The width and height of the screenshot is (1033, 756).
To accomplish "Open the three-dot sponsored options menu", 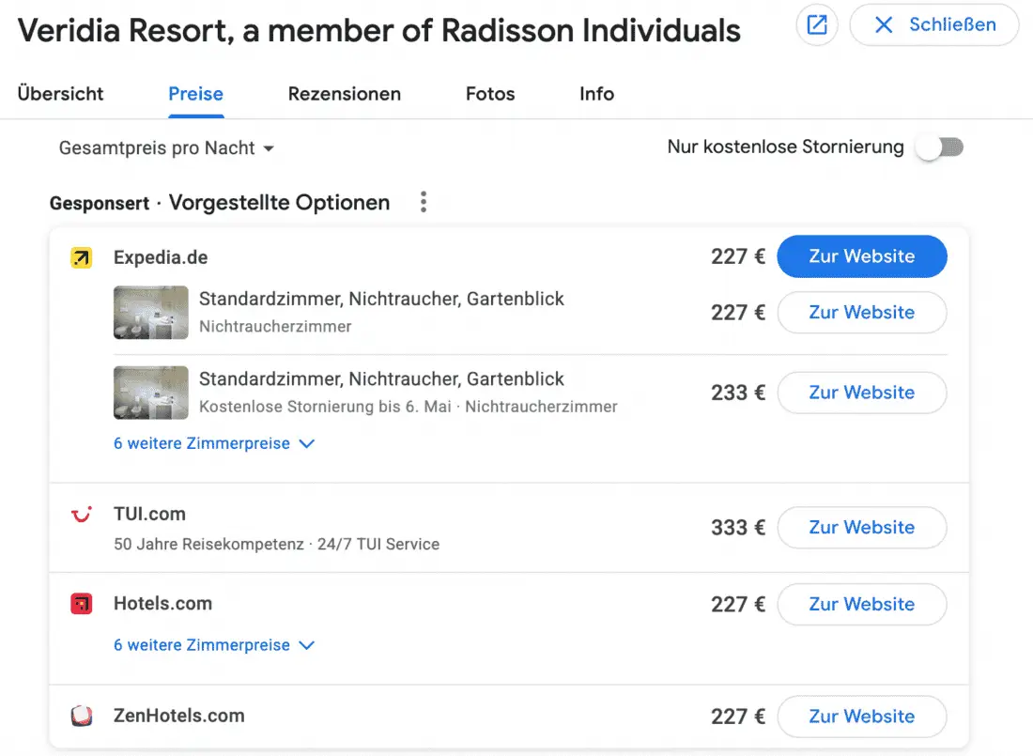I will (x=424, y=202).
